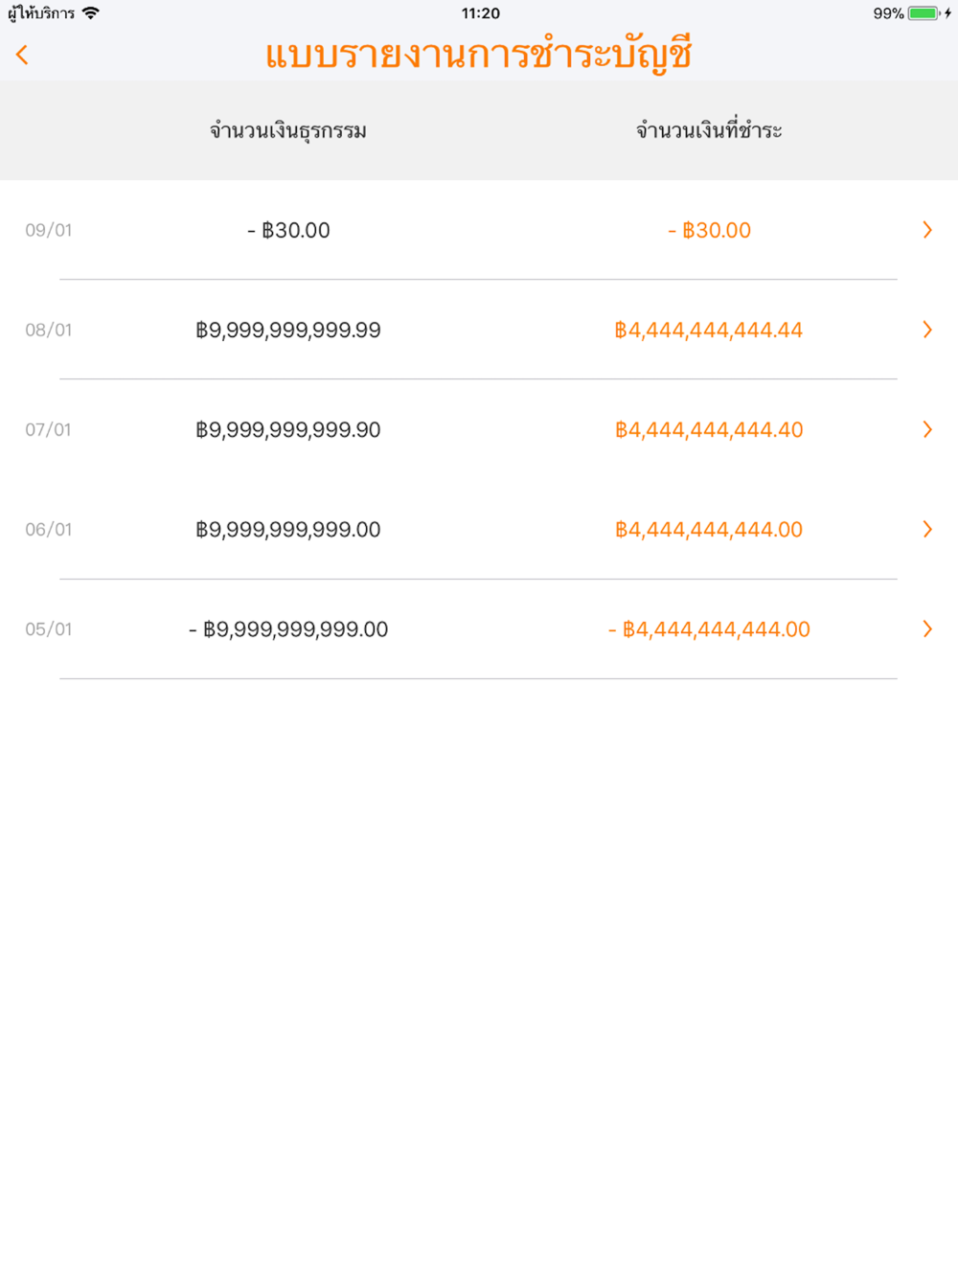Tap the battery icon in status bar
This screenshot has width=958, height=1278.
click(924, 13)
